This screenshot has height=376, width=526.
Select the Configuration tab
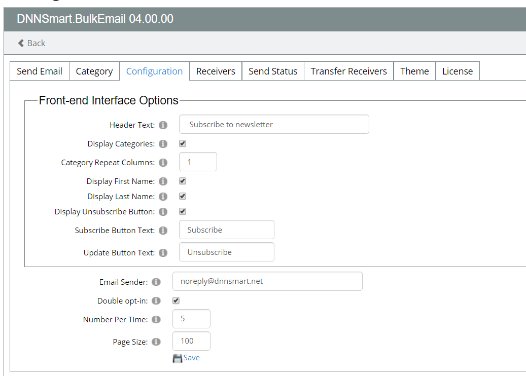coord(154,71)
